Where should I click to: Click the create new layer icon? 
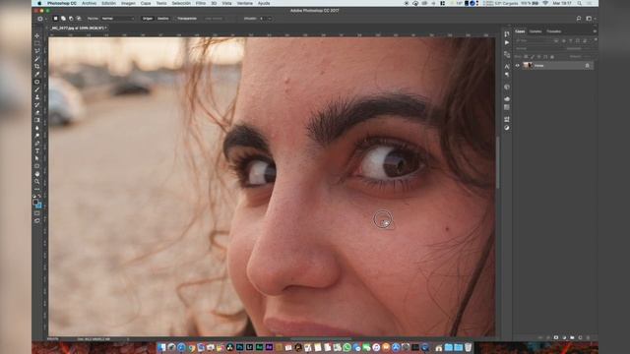(x=580, y=338)
